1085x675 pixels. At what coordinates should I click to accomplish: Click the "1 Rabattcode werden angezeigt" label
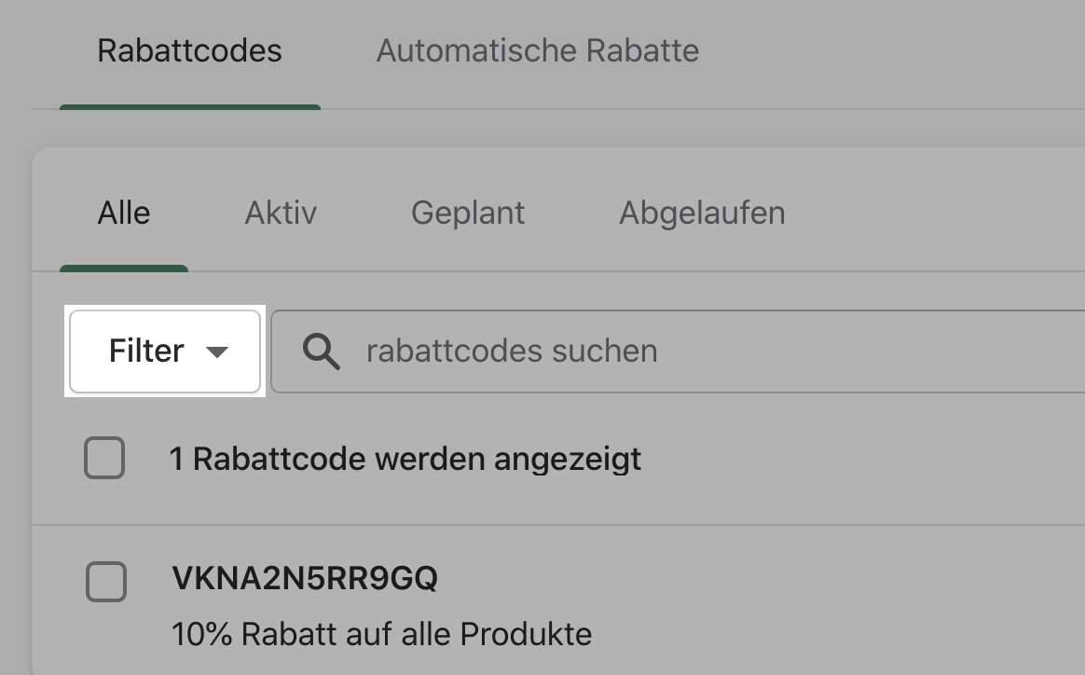pos(405,459)
